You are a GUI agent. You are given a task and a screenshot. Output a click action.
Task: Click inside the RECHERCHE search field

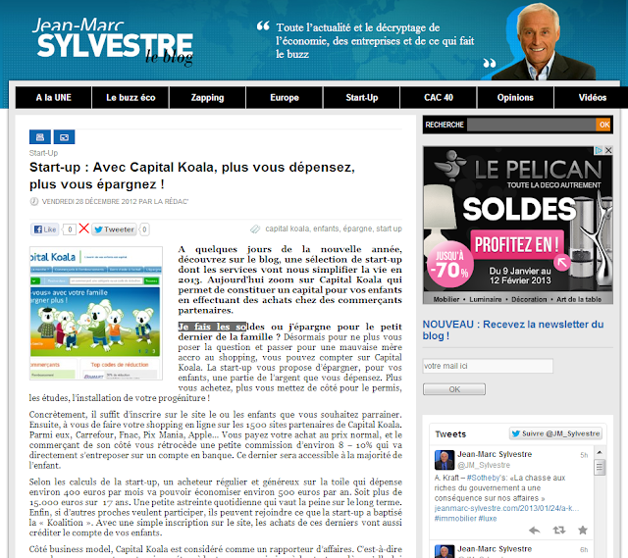click(532, 125)
